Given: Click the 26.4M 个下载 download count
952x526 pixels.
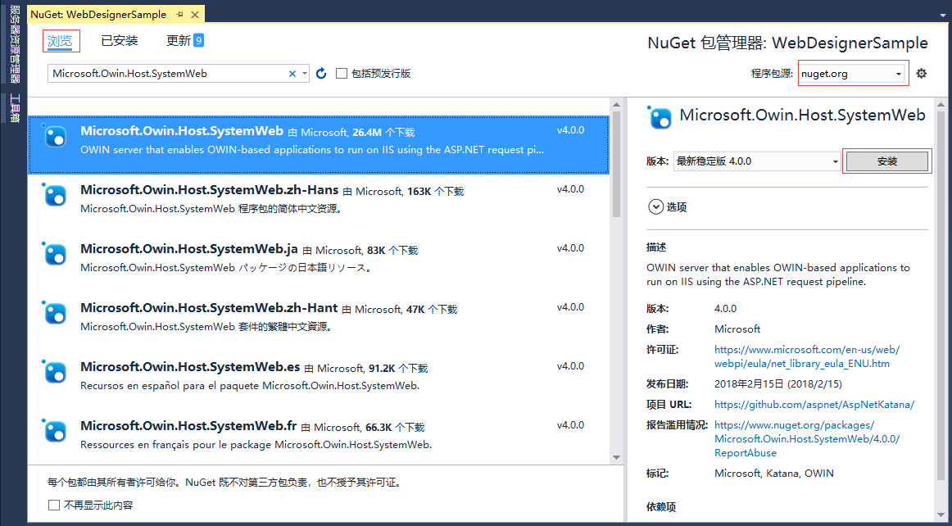Looking at the screenshot, I should 383,133.
